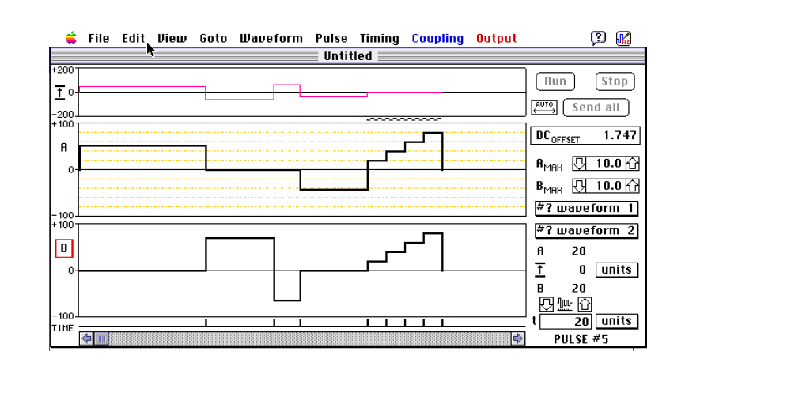This screenshot has width=810, height=393.
Task: Click the balloon help question mark icon
Action: point(598,38)
